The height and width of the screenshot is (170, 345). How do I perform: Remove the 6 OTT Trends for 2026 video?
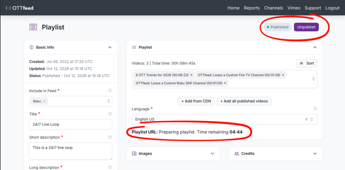coord(191,75)
